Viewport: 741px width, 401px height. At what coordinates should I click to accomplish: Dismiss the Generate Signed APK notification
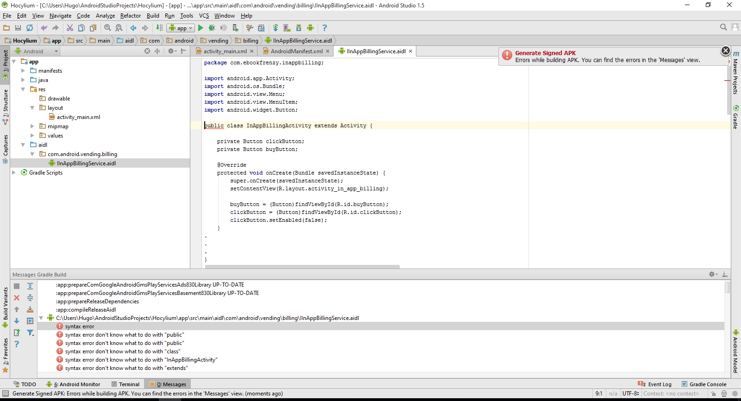tap(726, 50)
